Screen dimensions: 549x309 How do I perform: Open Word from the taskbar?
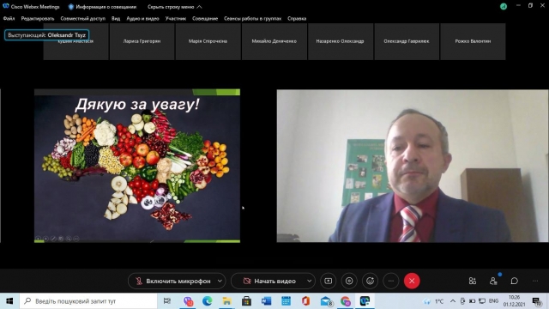tap(266, 301)
